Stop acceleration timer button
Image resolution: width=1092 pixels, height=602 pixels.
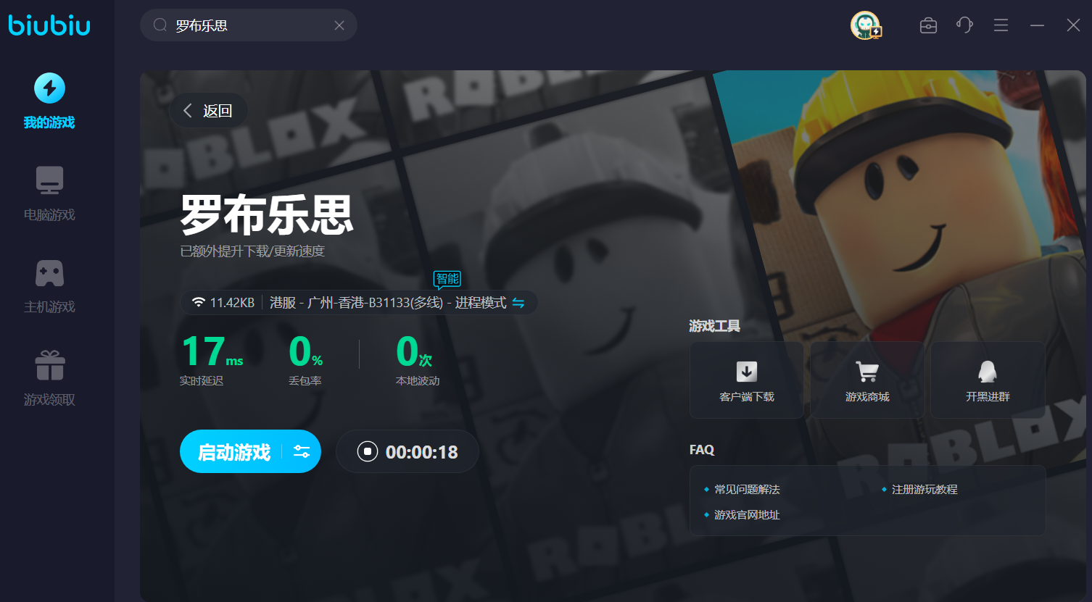(368, 452)
